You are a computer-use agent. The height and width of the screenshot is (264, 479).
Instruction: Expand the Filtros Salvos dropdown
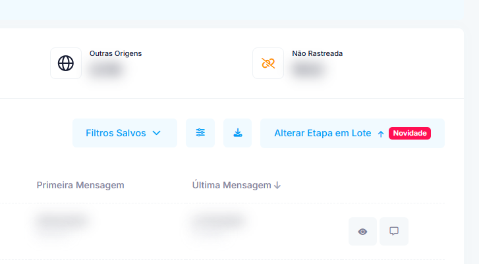pos(124,133)
